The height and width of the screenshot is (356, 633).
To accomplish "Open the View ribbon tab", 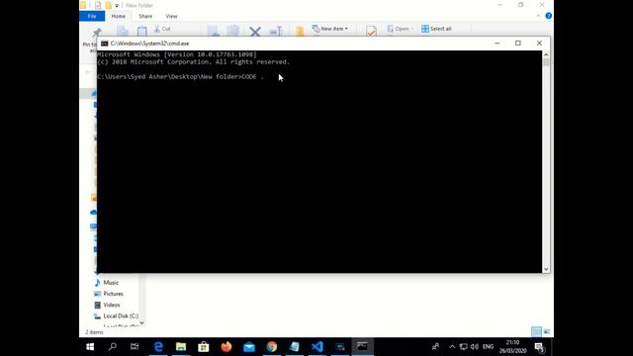I will coord(171,16).
